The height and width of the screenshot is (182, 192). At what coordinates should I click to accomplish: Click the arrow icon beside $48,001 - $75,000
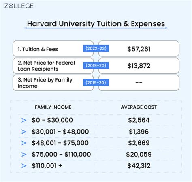24,143
